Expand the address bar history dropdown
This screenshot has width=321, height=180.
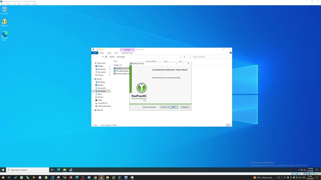pos(180,57)
